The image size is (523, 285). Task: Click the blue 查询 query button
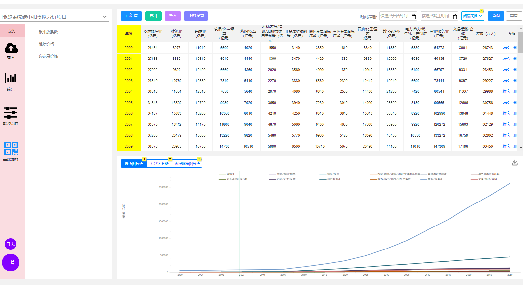[x=496, y=16]
